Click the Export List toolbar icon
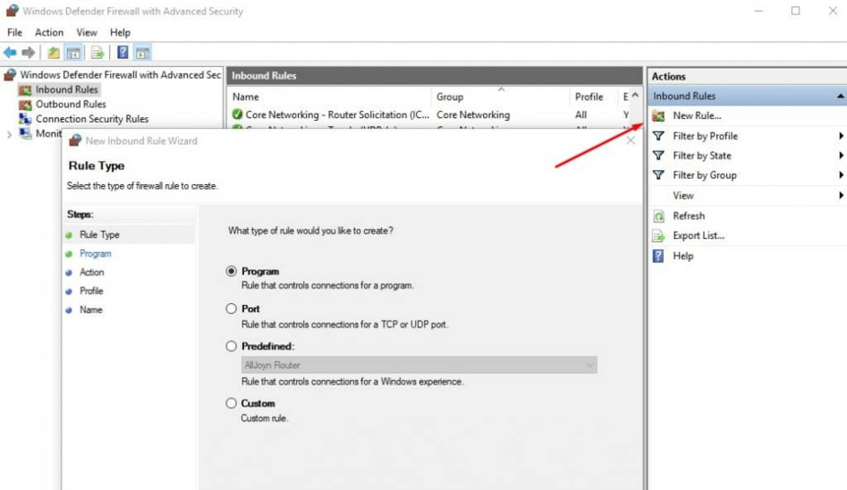Screen dimensions: 847x490 [x=97, y=52]
